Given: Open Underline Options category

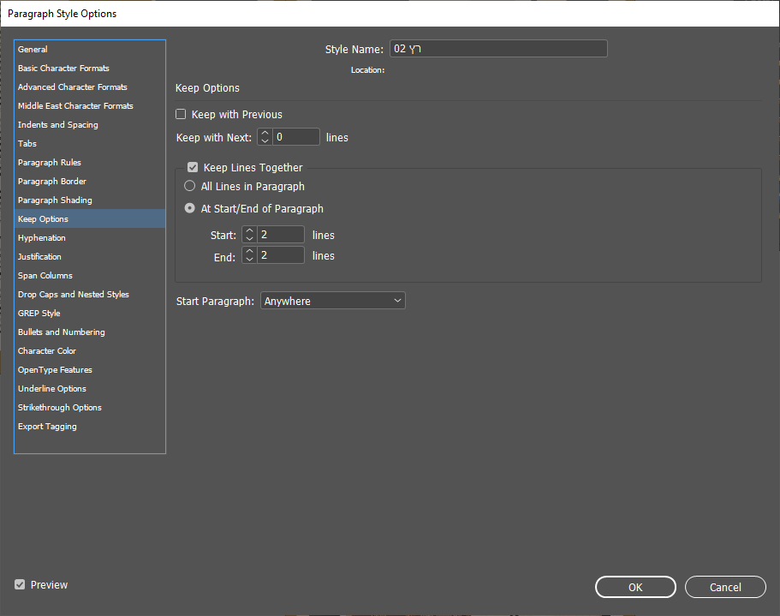Looking at the screenshot, I should click(90, 389).
